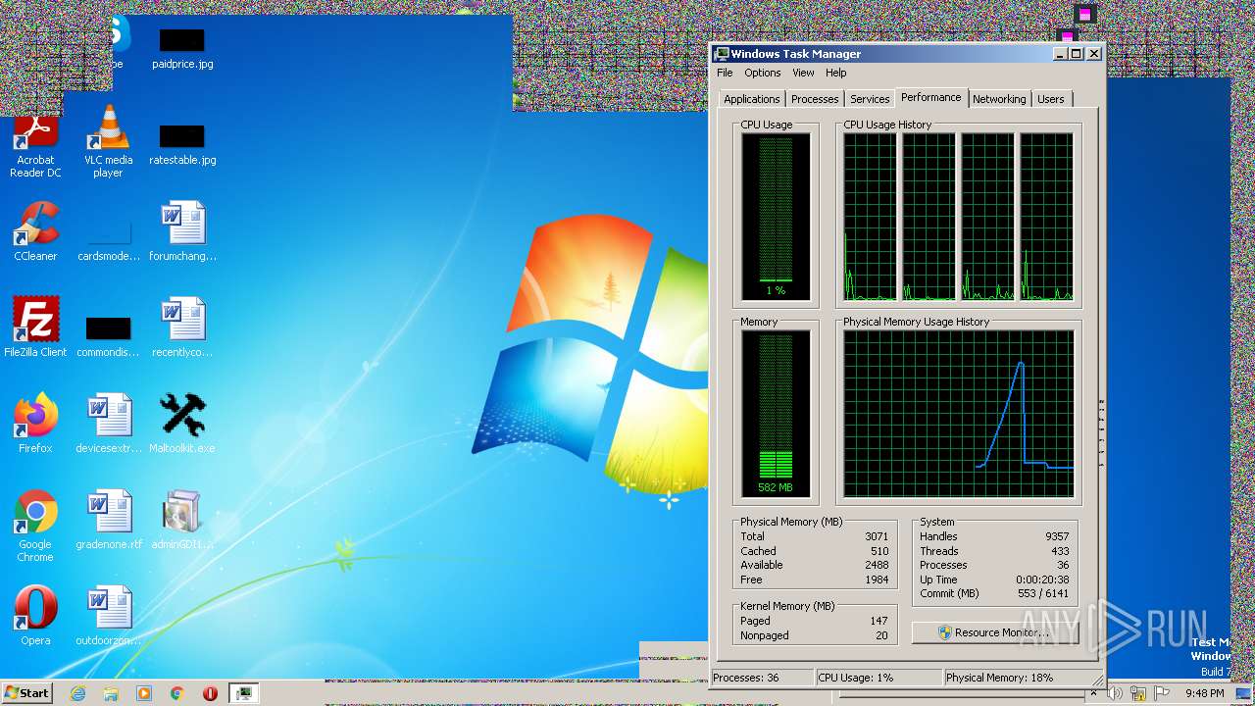Click the Start button
Viewport: 1255px width, 706px height.
[27, 693]
